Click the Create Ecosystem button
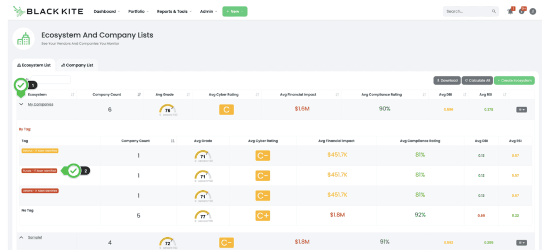Viewport: 547px width, 251px height. click(x=514, y=80)
